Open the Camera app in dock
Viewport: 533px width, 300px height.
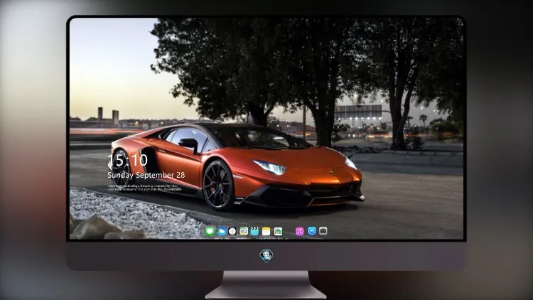[323, 231]
